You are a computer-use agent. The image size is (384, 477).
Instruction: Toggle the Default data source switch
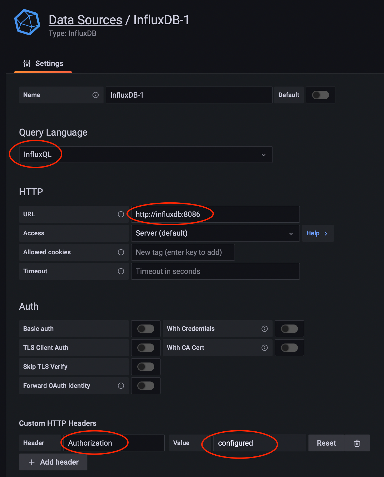click(x=320, y=95)
